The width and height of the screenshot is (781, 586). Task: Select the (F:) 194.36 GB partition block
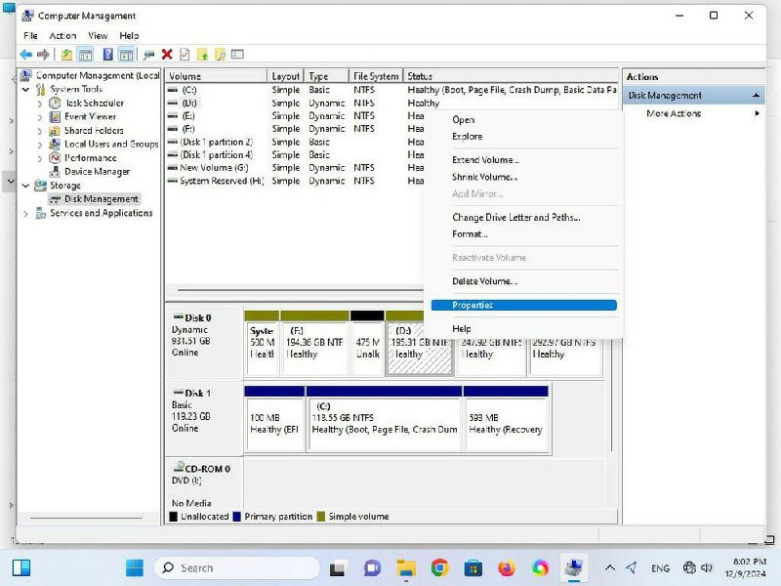314,343
